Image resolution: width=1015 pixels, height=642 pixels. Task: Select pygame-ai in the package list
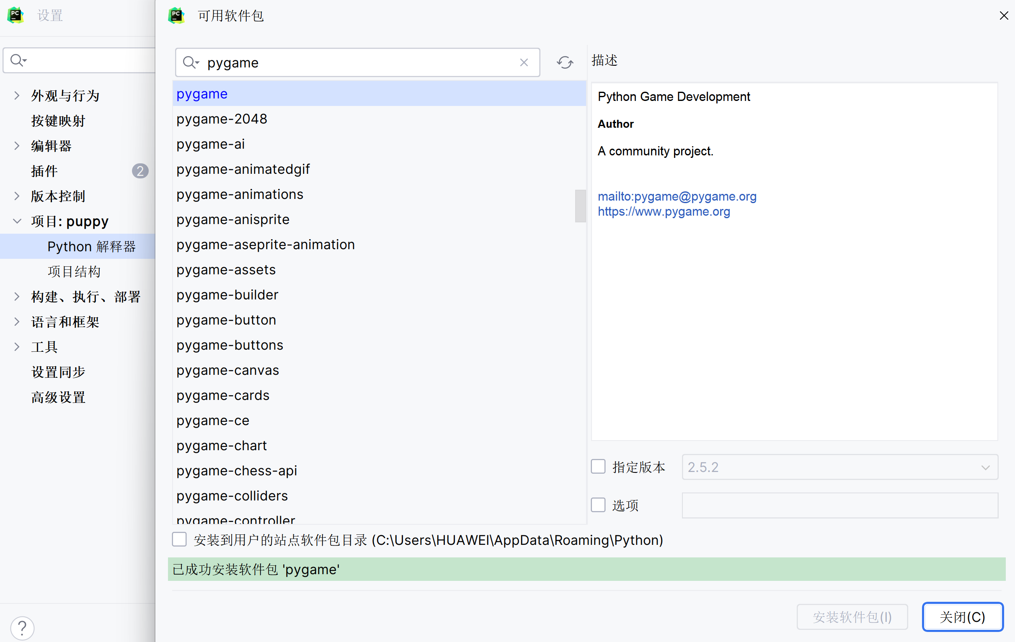[379, 144]
